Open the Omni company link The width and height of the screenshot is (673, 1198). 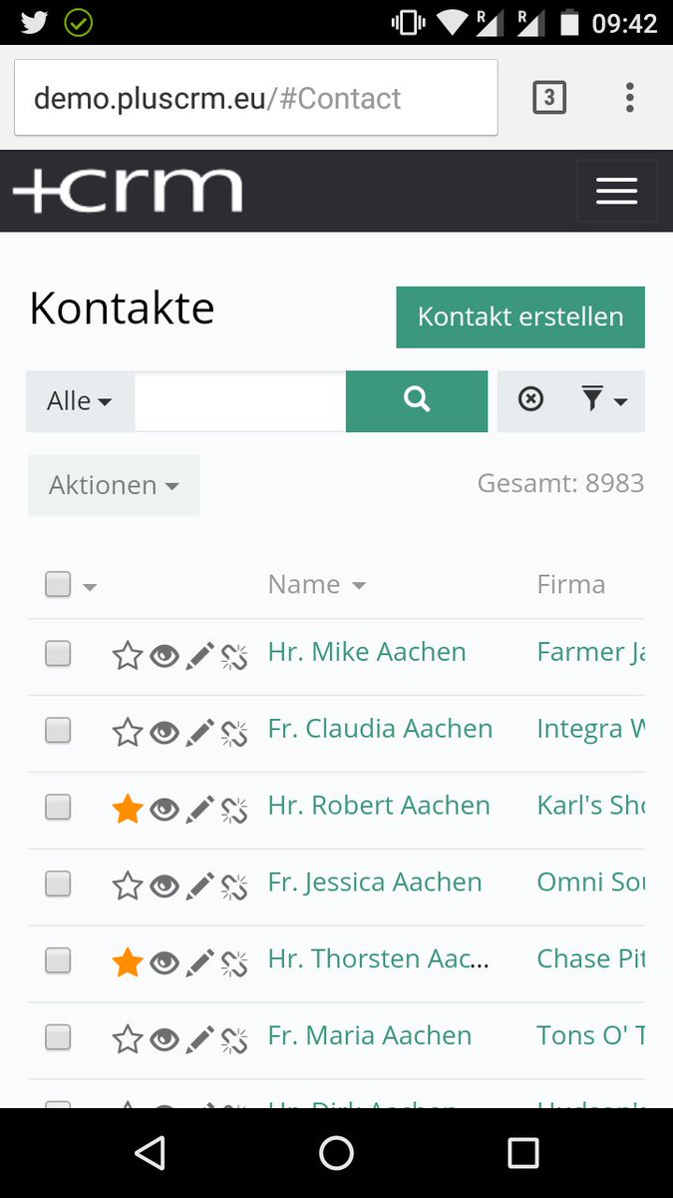point(590,883)
